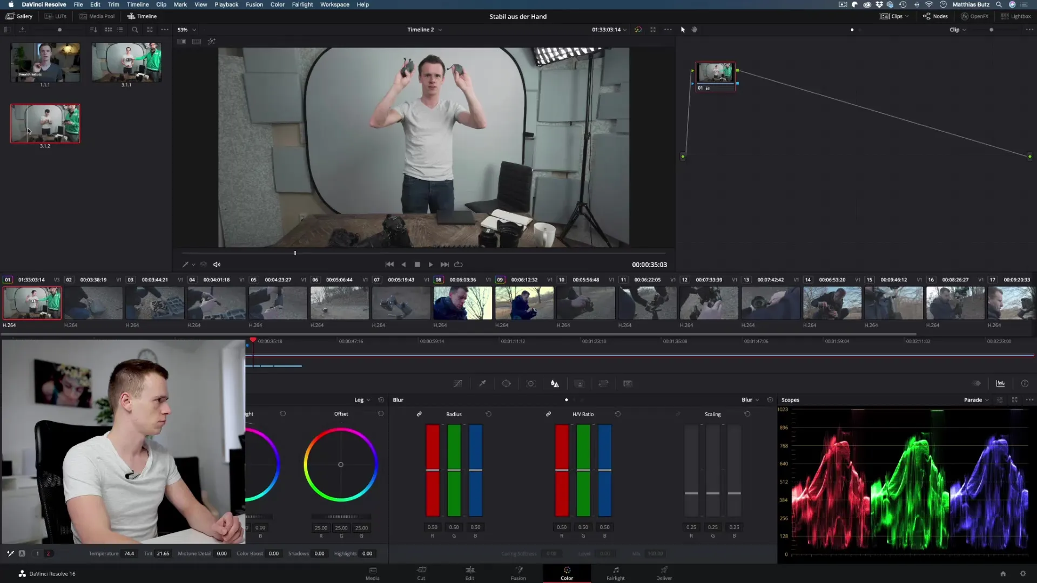The image size is (1037, 583).
Task: Reset the Offset color wheel
Action: (x=381, y=413)
